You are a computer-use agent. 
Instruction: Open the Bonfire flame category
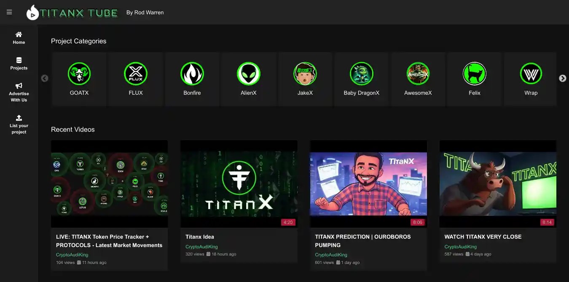[192, 74]
